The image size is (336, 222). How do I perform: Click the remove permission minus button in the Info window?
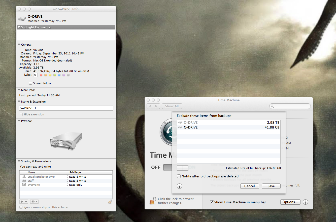pos(26,202)
